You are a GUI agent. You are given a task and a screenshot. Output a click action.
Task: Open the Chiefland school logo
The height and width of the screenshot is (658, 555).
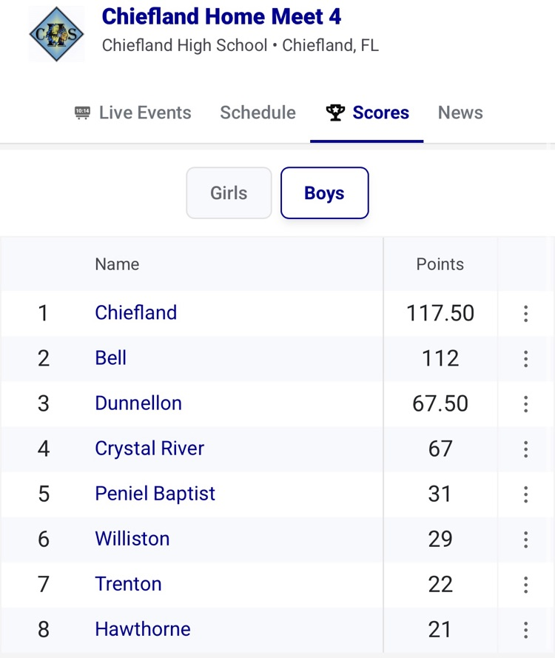tap(56, 34)
